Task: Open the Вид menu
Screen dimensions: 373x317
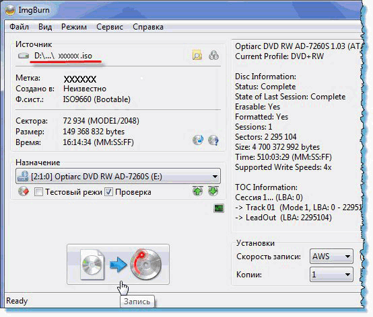Action: 45,27
